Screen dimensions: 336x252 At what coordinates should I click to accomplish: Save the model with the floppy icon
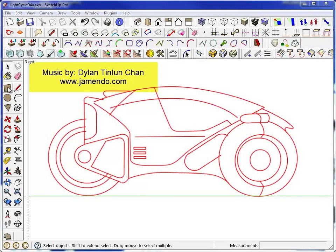[x=30, y=22]
